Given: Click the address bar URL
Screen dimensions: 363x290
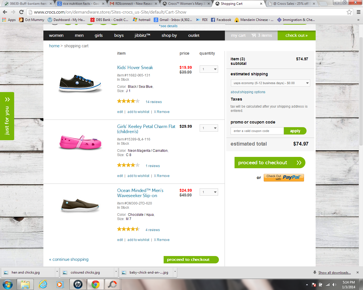Looking at the screenshot, I should [x=110, y=12].
